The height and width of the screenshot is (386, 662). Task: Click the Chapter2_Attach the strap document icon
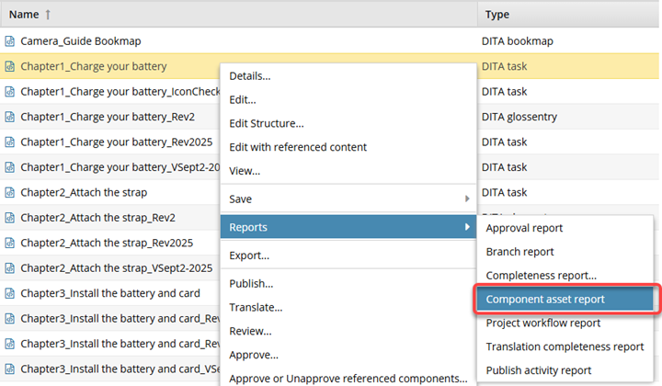[x=10, y=192]
